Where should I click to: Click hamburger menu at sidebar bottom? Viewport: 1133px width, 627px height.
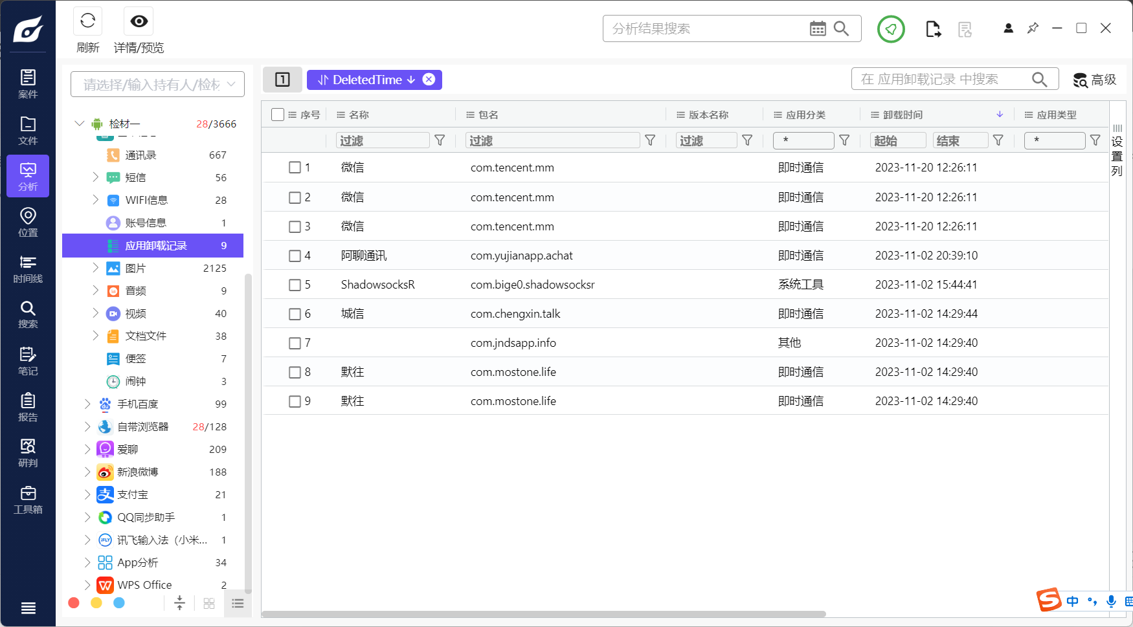(28, 608)
